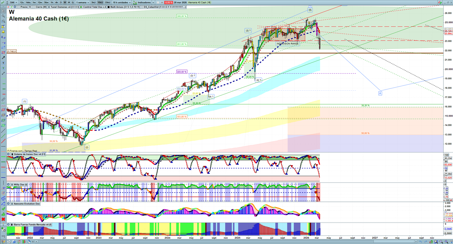Expand the '1 semana' timeframe dropdown
The width and height of the screenshot is (453, 244).
coord(82,3)
